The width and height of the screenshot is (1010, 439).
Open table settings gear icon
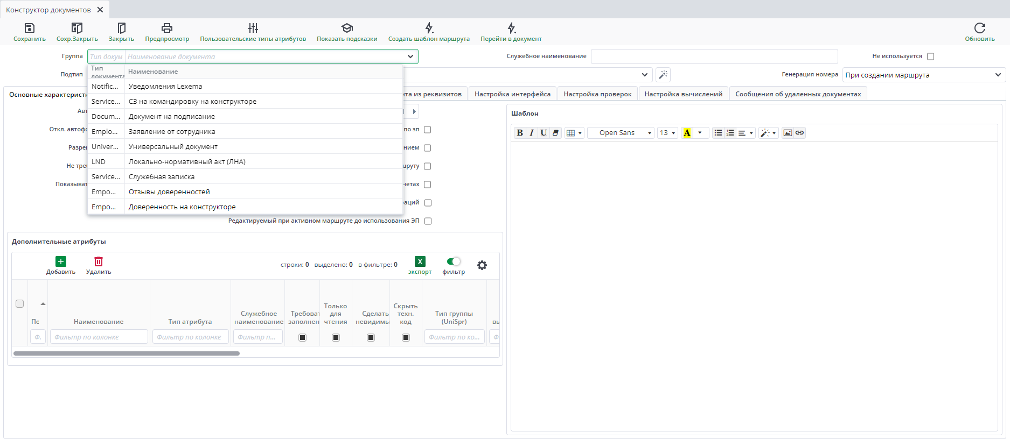coord(482,265)
